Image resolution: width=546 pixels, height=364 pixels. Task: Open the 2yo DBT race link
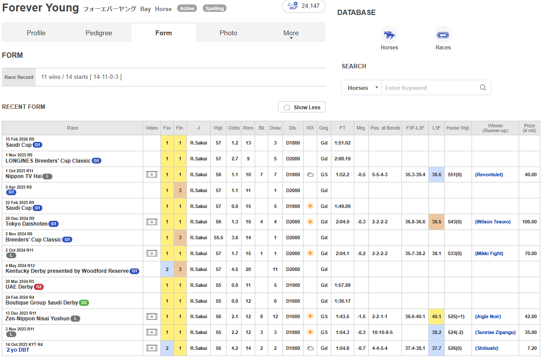coord(18,350)
